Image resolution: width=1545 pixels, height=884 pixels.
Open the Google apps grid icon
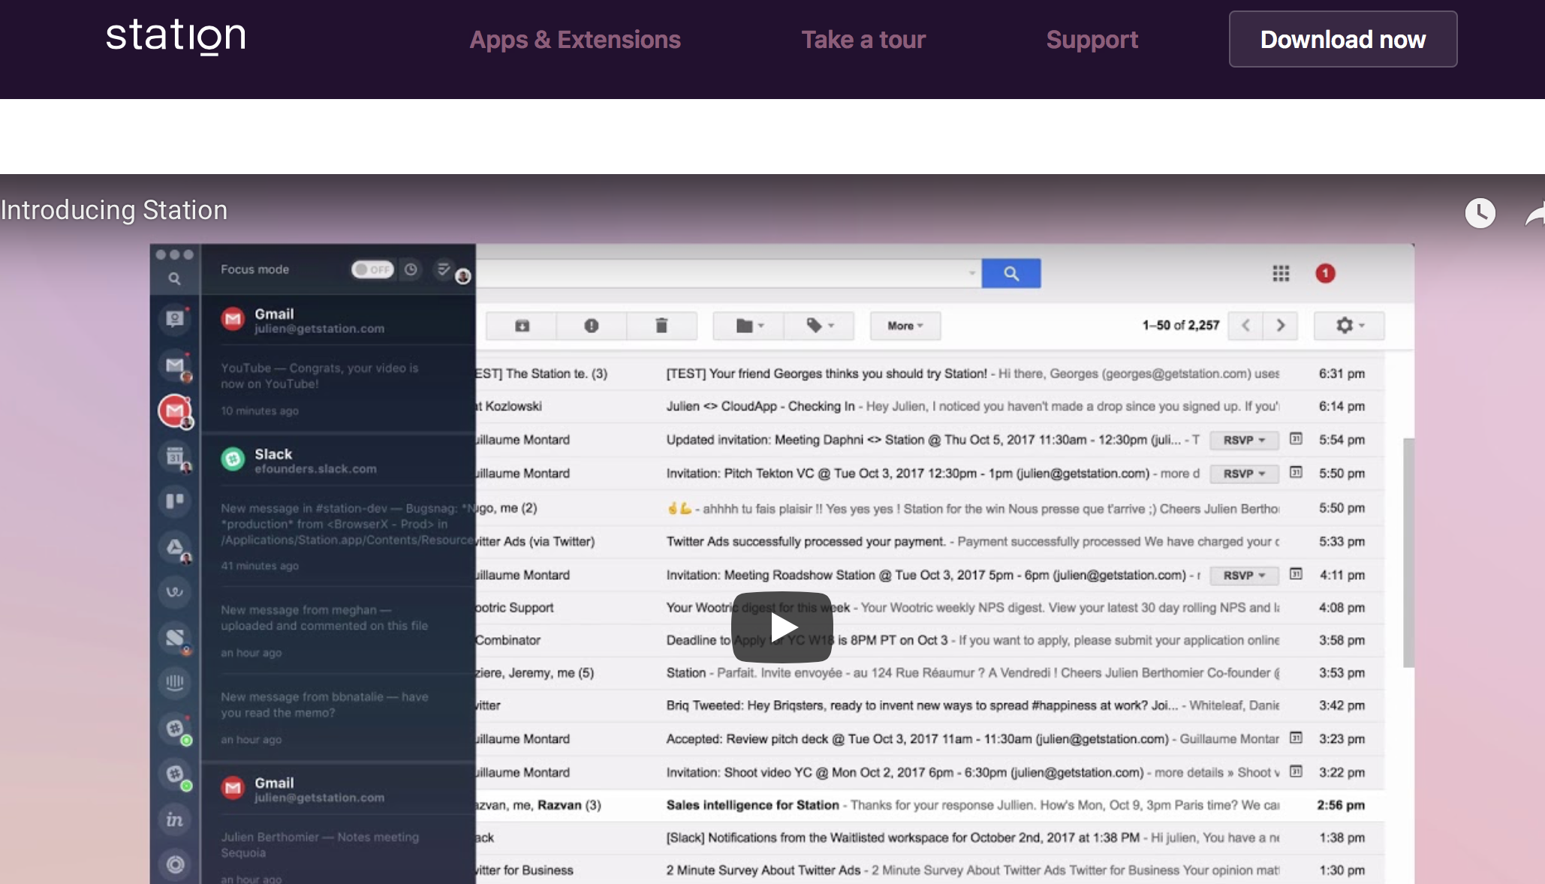click(x=1281, y=274)
